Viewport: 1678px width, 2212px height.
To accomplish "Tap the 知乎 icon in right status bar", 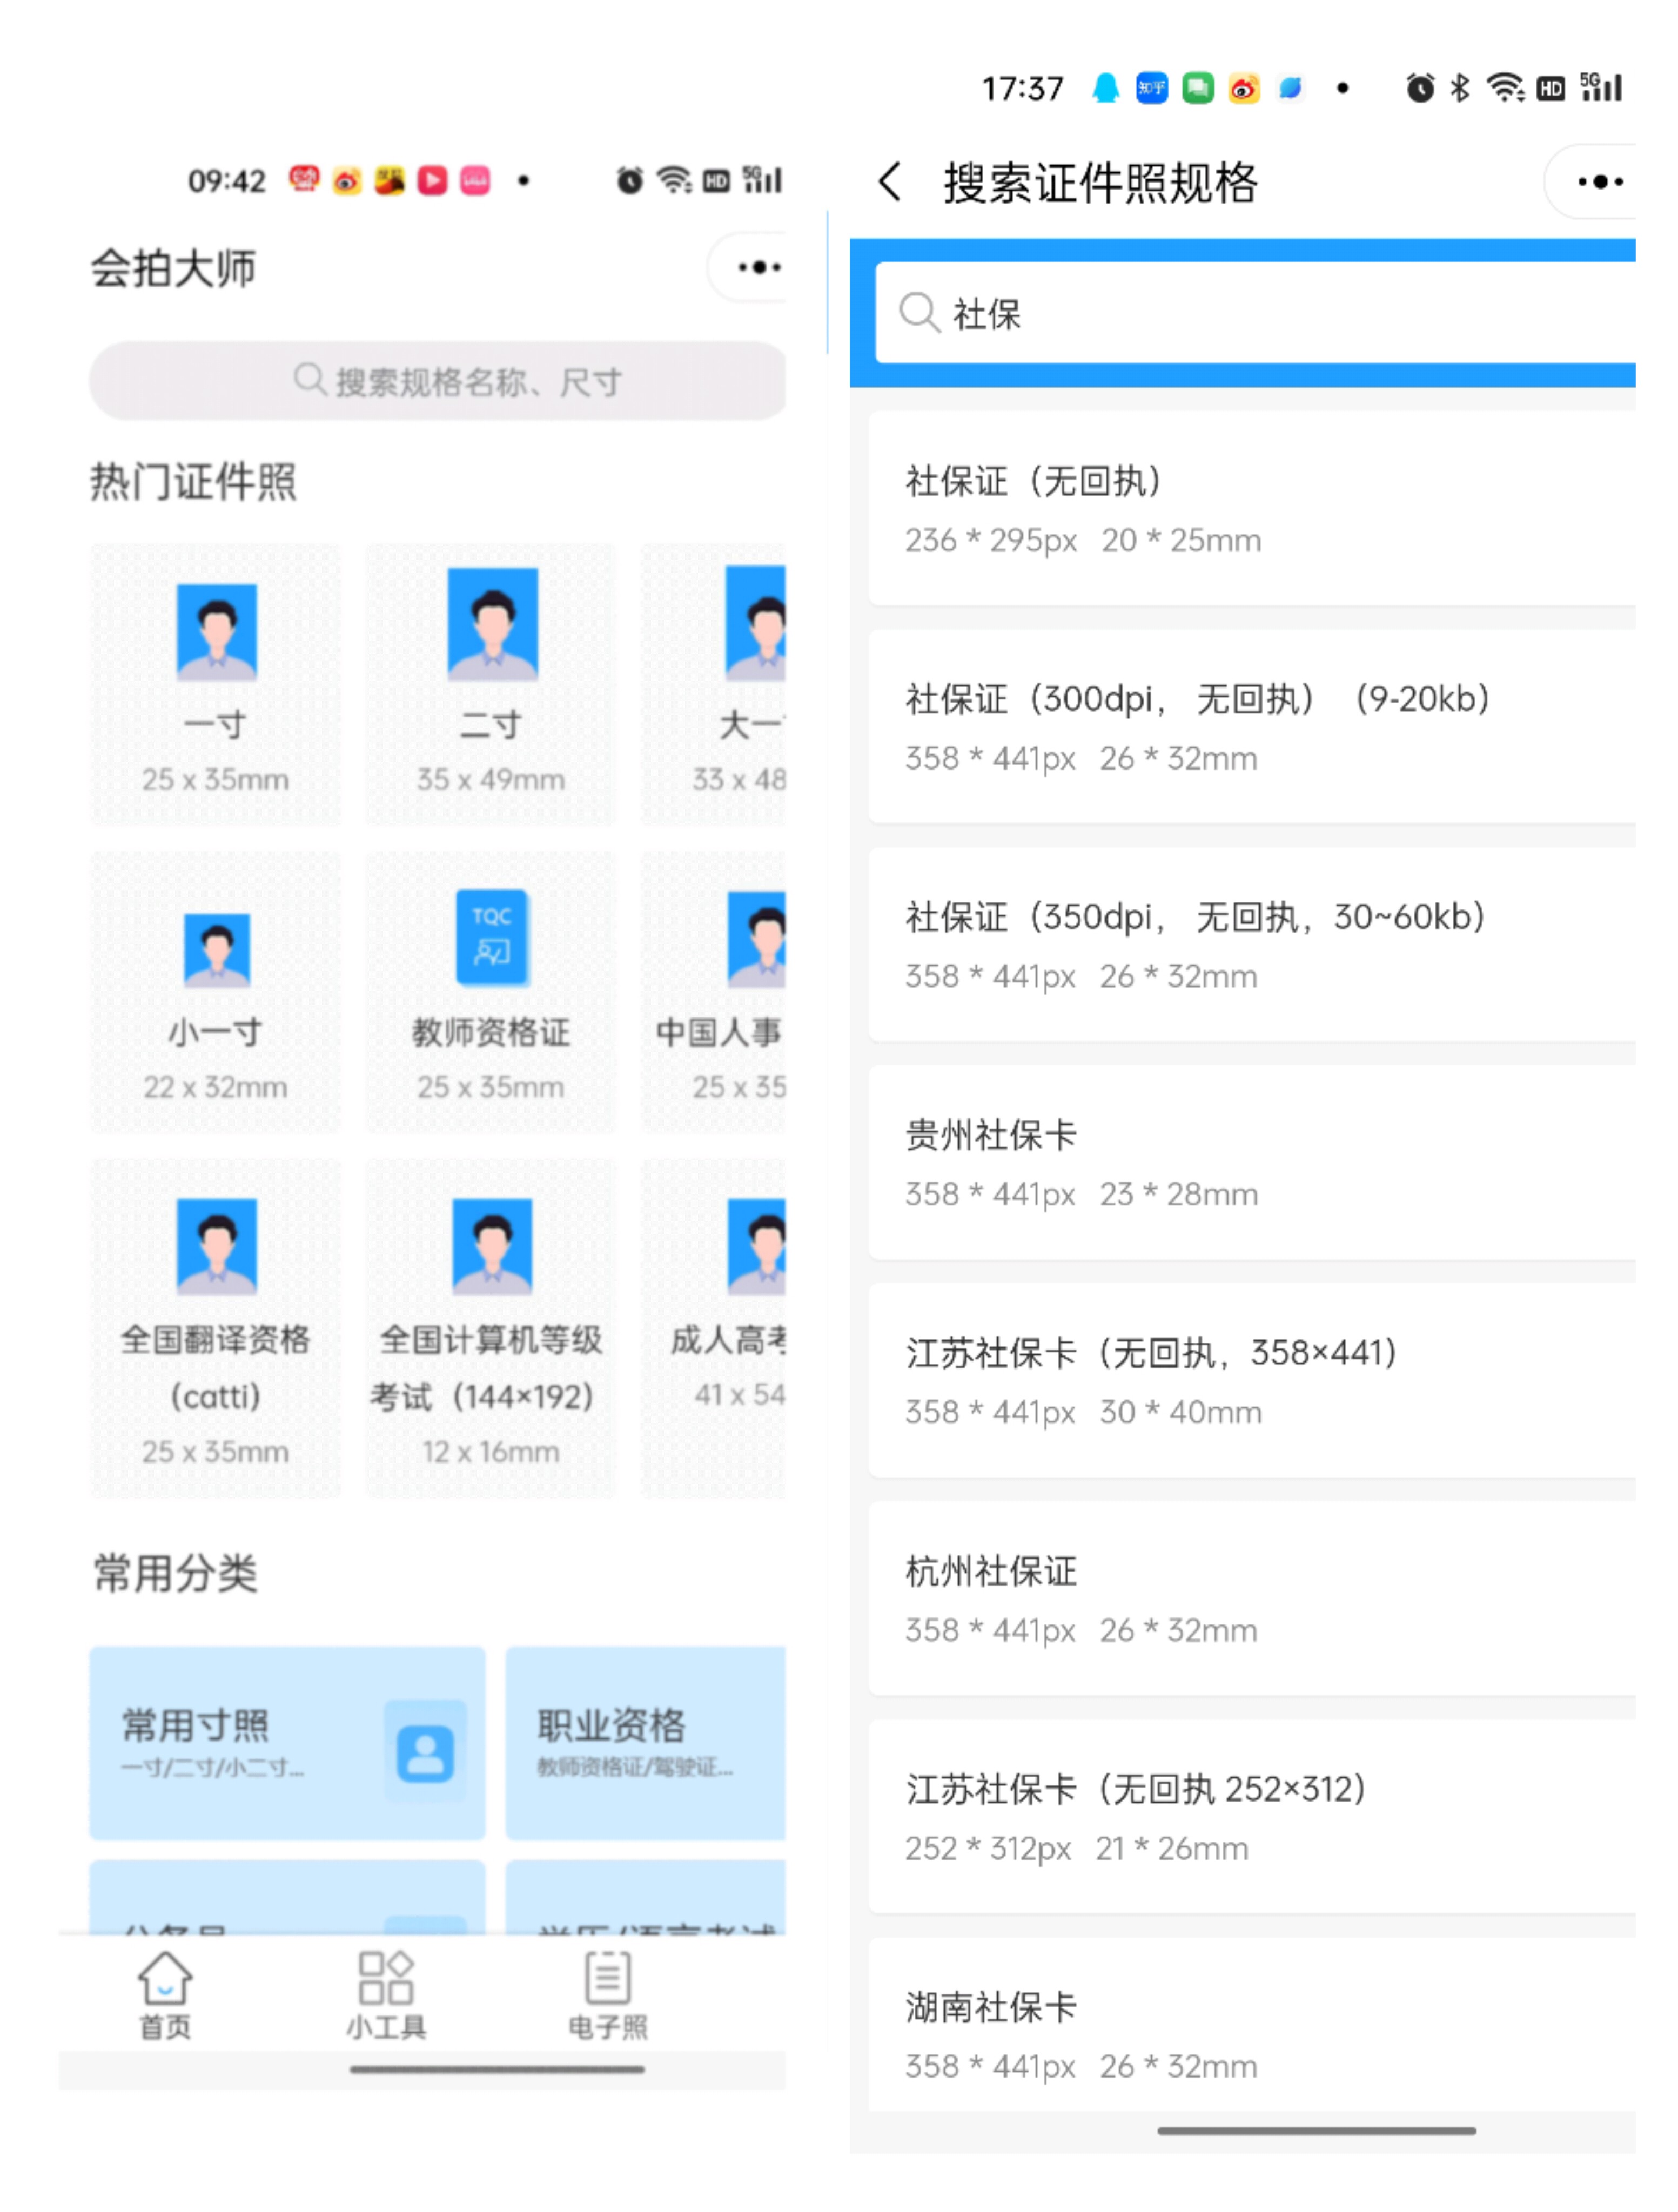I will [1152, 88].
